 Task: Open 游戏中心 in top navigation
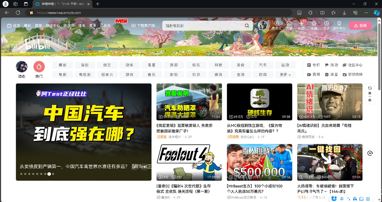pyautogui.click(x=53, y=25)
